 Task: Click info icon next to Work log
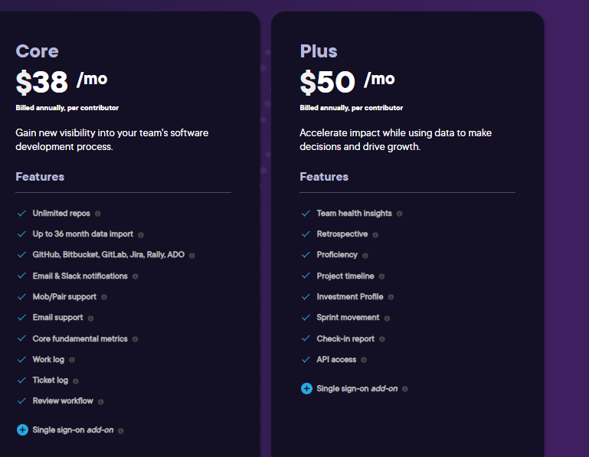72,360
